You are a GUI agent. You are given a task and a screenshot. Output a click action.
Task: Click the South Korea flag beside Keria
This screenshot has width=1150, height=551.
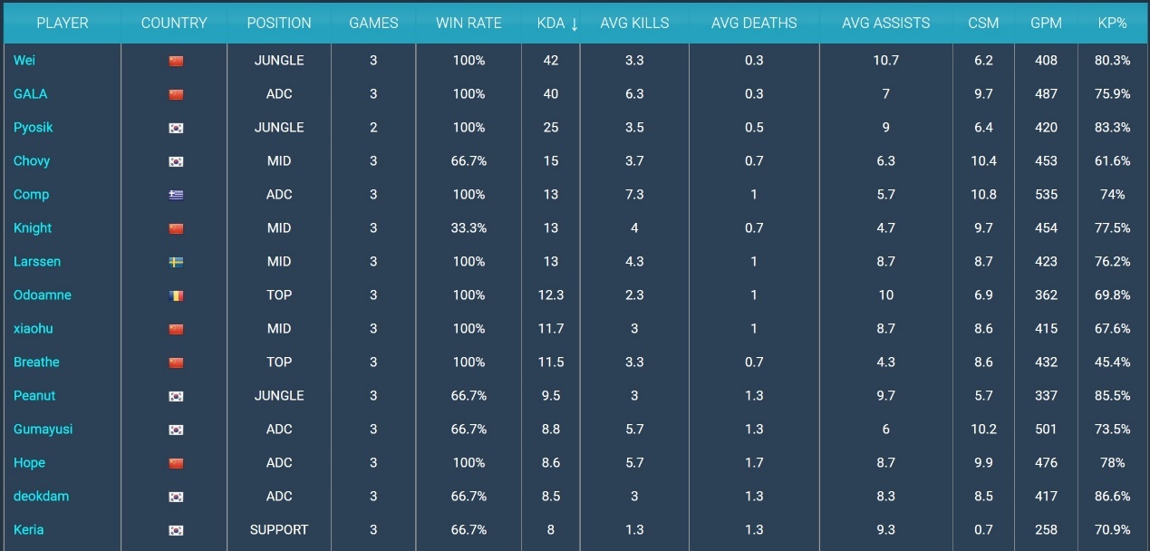coord(176,530)
